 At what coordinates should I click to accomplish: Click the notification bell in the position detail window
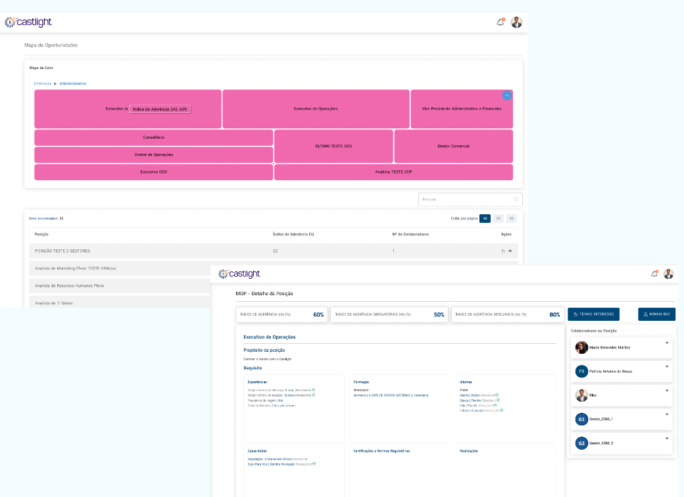[x=654, y=274]
